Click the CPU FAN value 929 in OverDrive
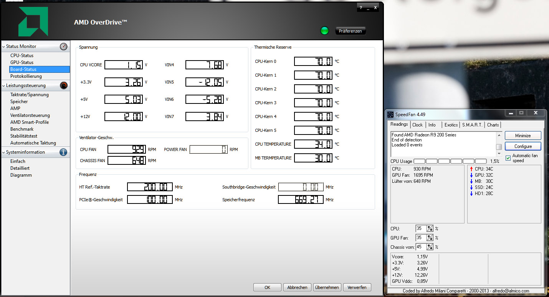The image size is (549, 297). [127, 149]
